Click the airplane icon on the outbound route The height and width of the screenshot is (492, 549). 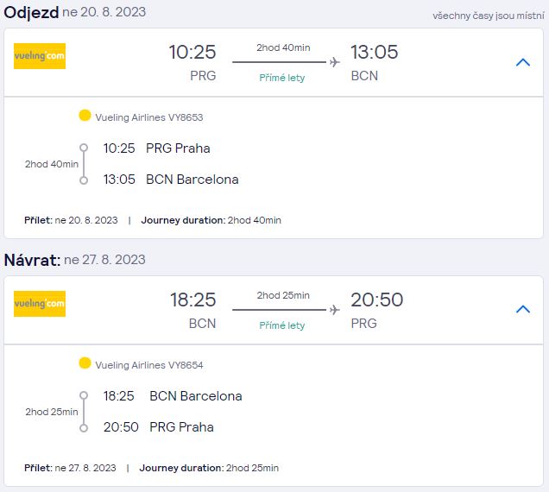(335, 62)
